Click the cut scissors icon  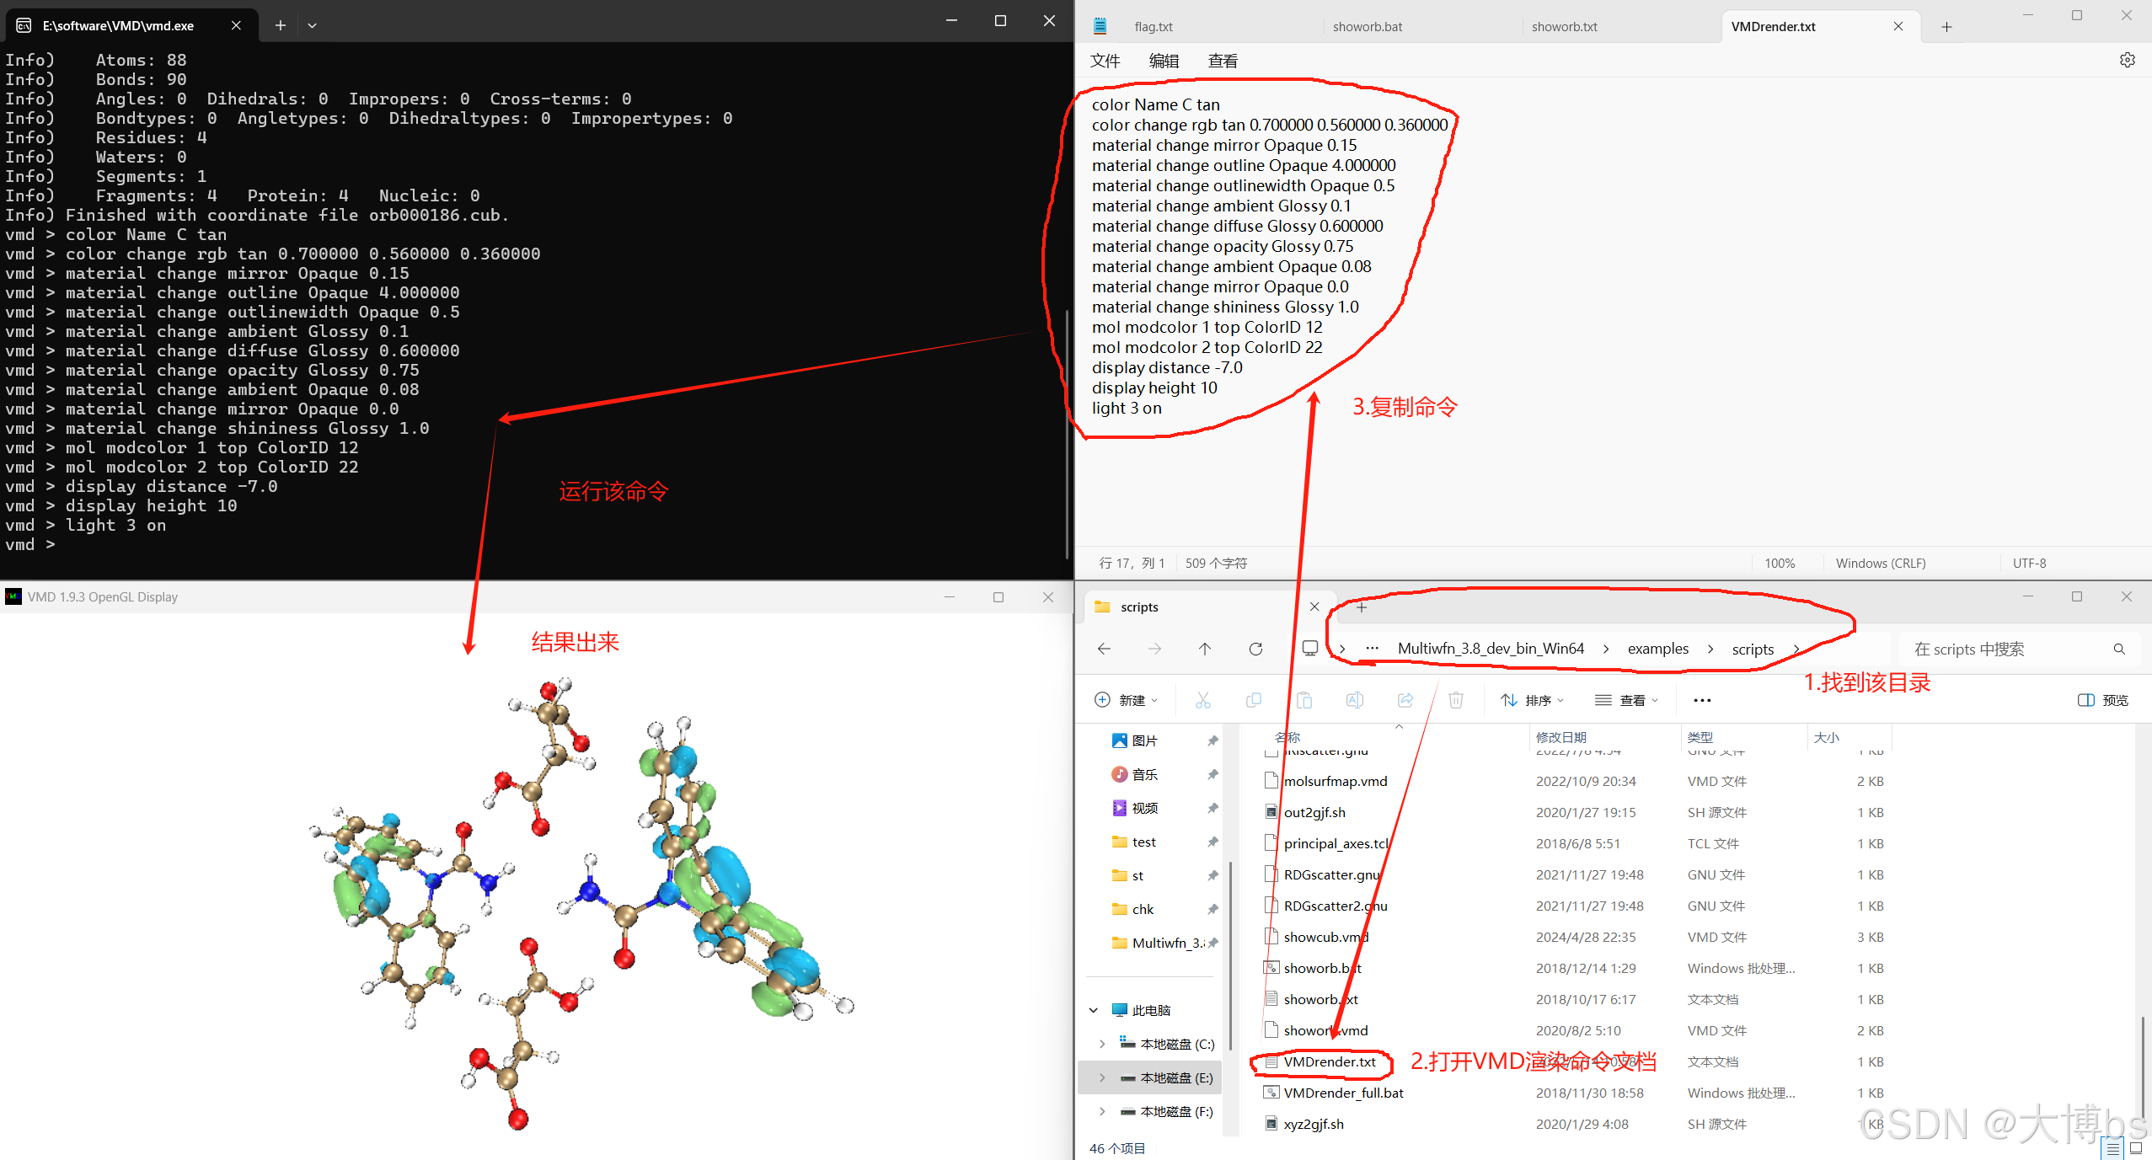(x=1202, y=700)
